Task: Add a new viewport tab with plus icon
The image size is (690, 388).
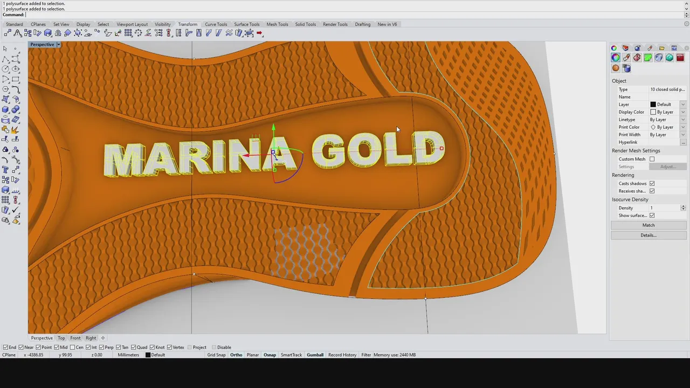Action: coord(102,338)
